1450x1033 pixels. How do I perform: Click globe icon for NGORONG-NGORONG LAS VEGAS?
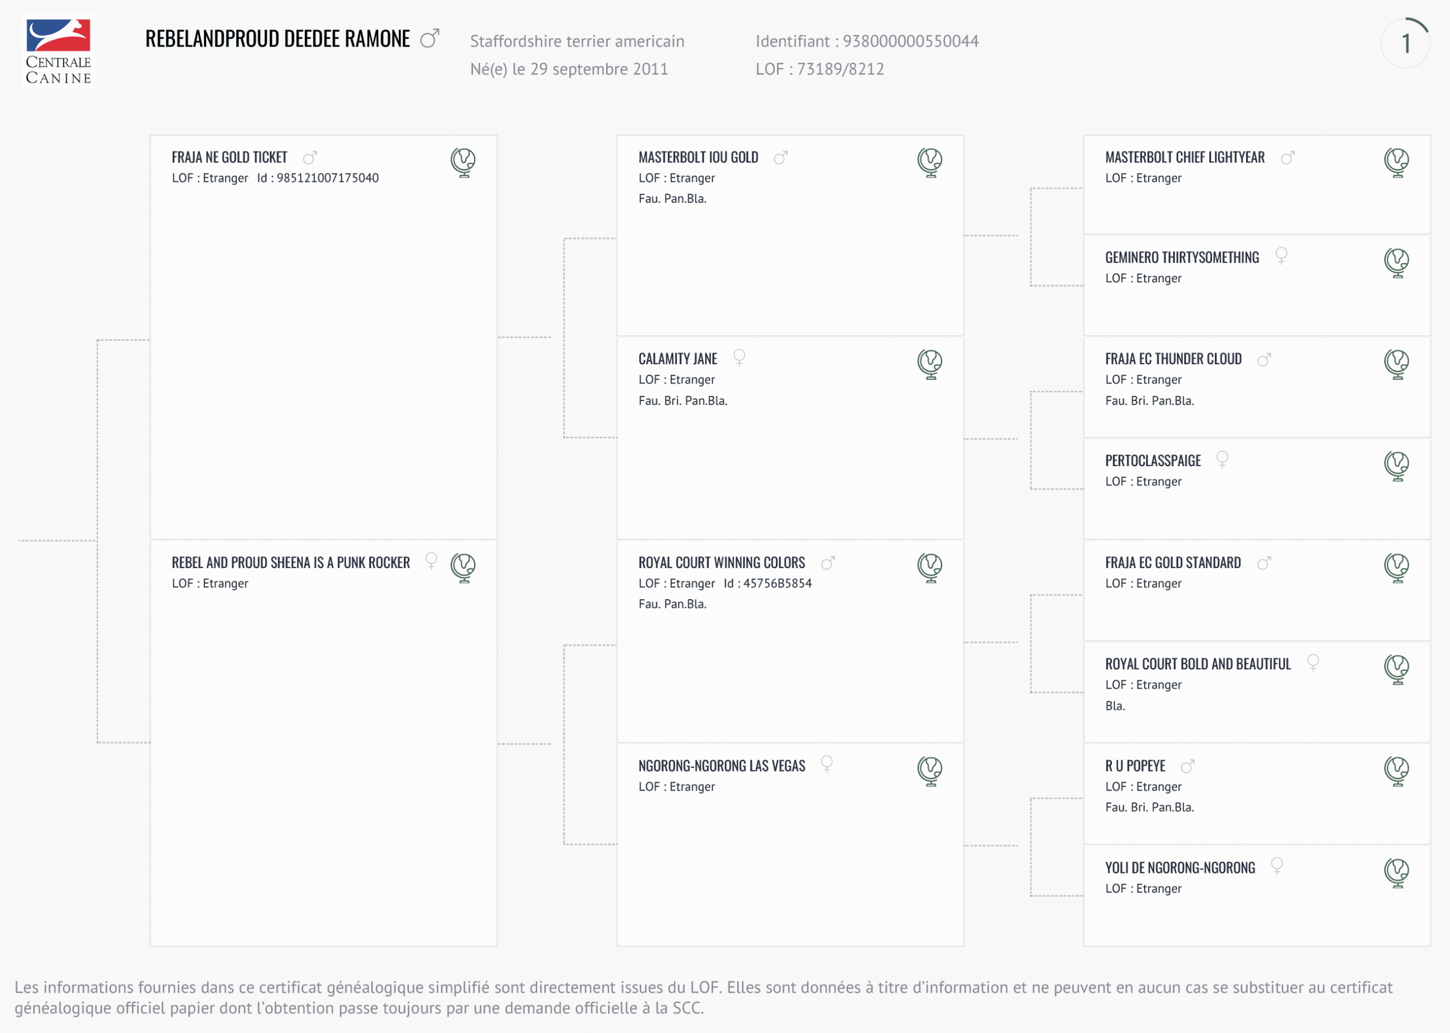(929, 771)
